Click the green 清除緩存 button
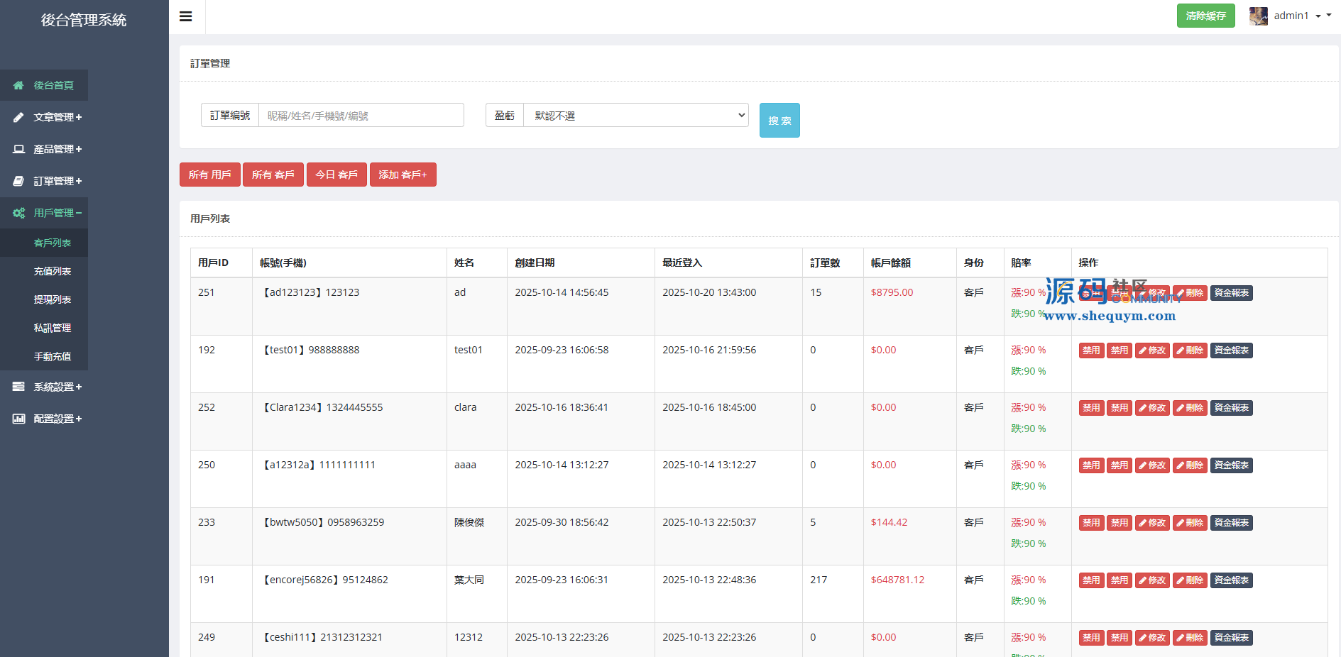 (1205, 16)
